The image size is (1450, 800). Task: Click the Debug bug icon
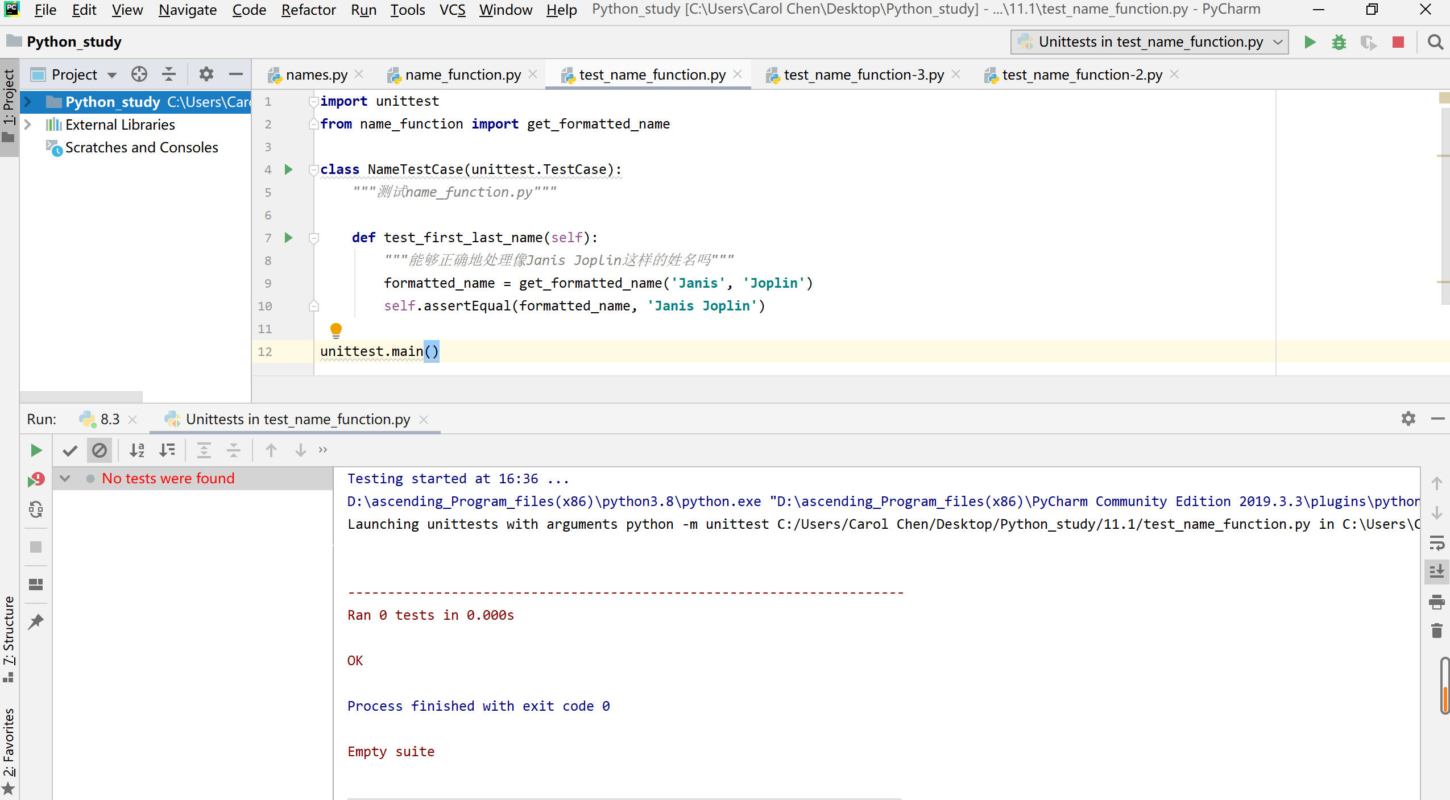pos(1339,42)
